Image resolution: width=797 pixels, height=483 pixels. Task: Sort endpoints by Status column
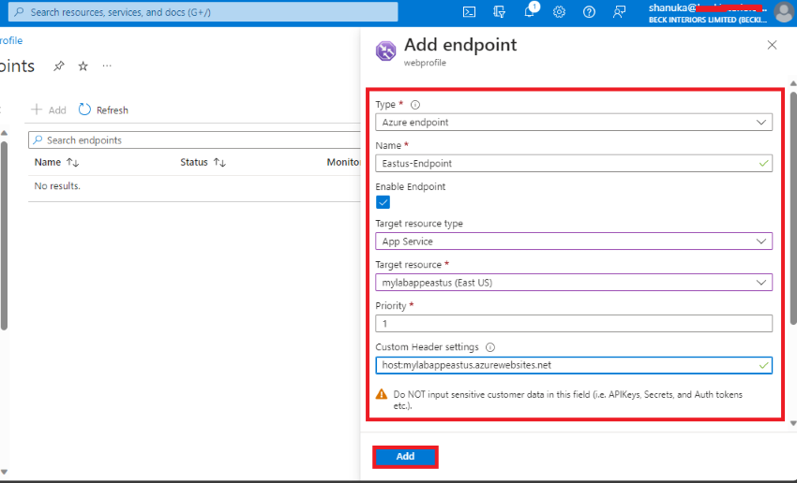point(203,162)
